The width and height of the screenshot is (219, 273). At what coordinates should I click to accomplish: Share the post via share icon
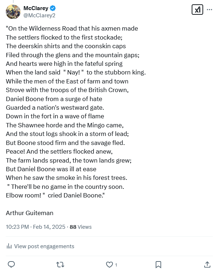[x=207, y=265]
